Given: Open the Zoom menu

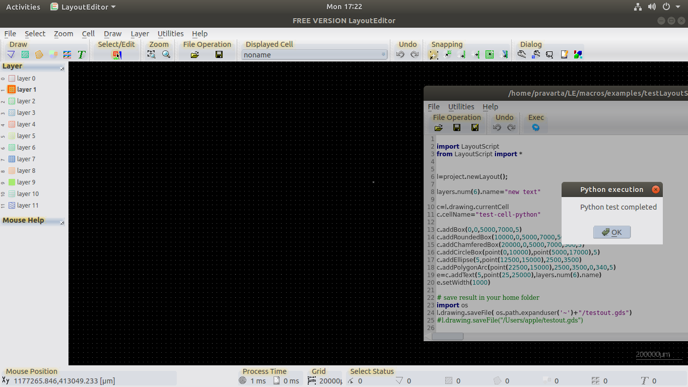Looking at the screenshot, I should (x=63, y=34).
